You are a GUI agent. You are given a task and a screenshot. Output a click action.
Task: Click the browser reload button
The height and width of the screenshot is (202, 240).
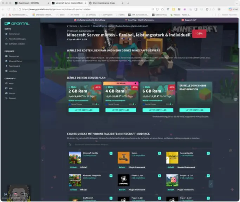9,9
